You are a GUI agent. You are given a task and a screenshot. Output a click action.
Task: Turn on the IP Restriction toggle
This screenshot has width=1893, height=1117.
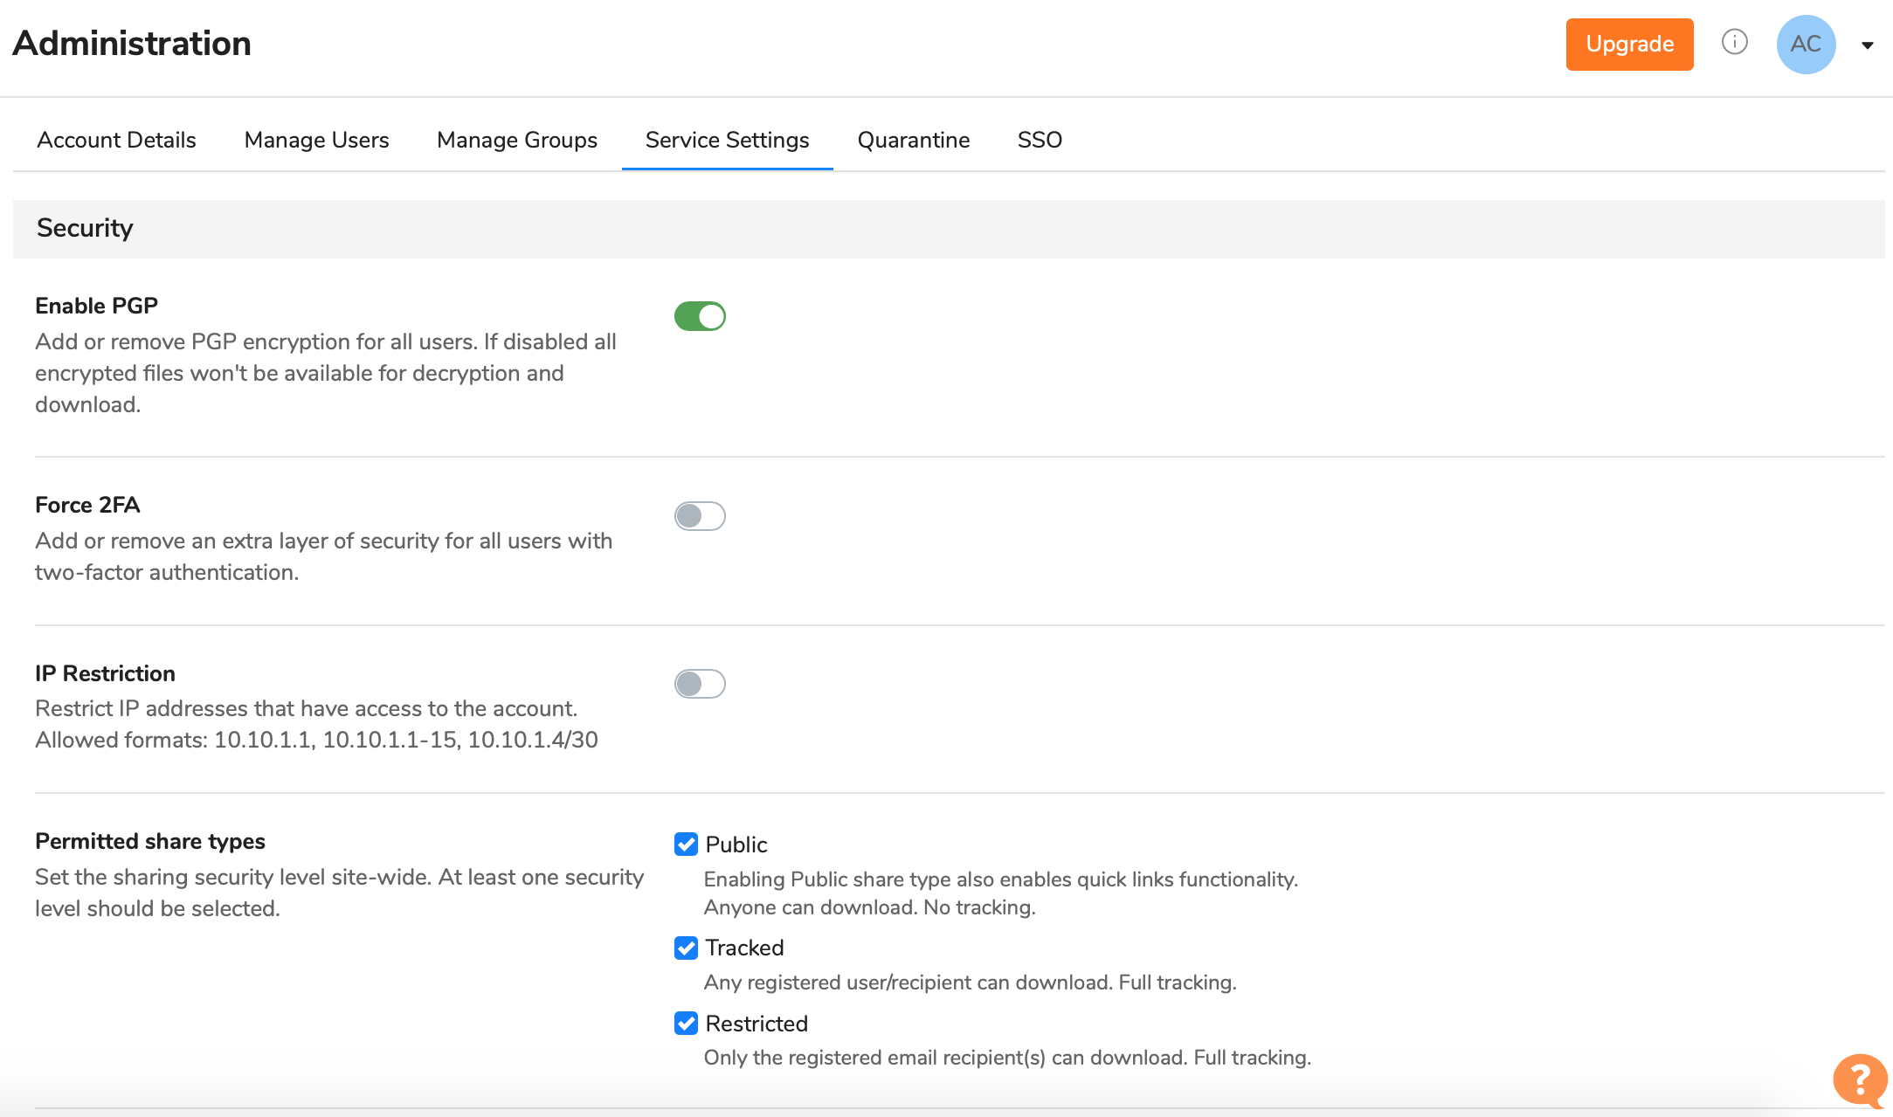pyautogui.click(x=699, y=684)
